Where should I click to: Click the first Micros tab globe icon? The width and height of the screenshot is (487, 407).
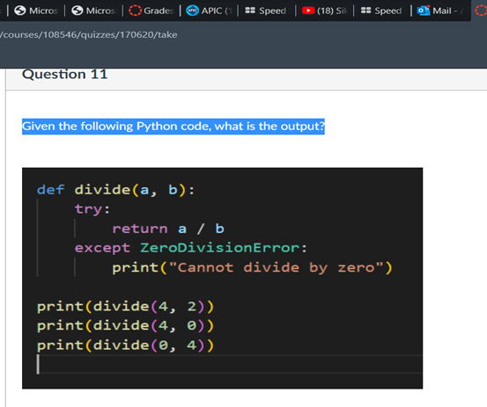(20, 11)
